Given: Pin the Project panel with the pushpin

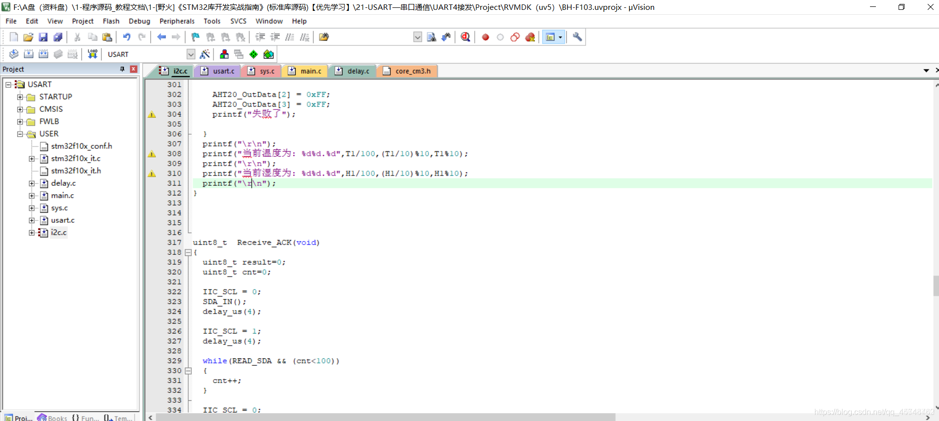Looking at the screenshot, I should [122, 69].
